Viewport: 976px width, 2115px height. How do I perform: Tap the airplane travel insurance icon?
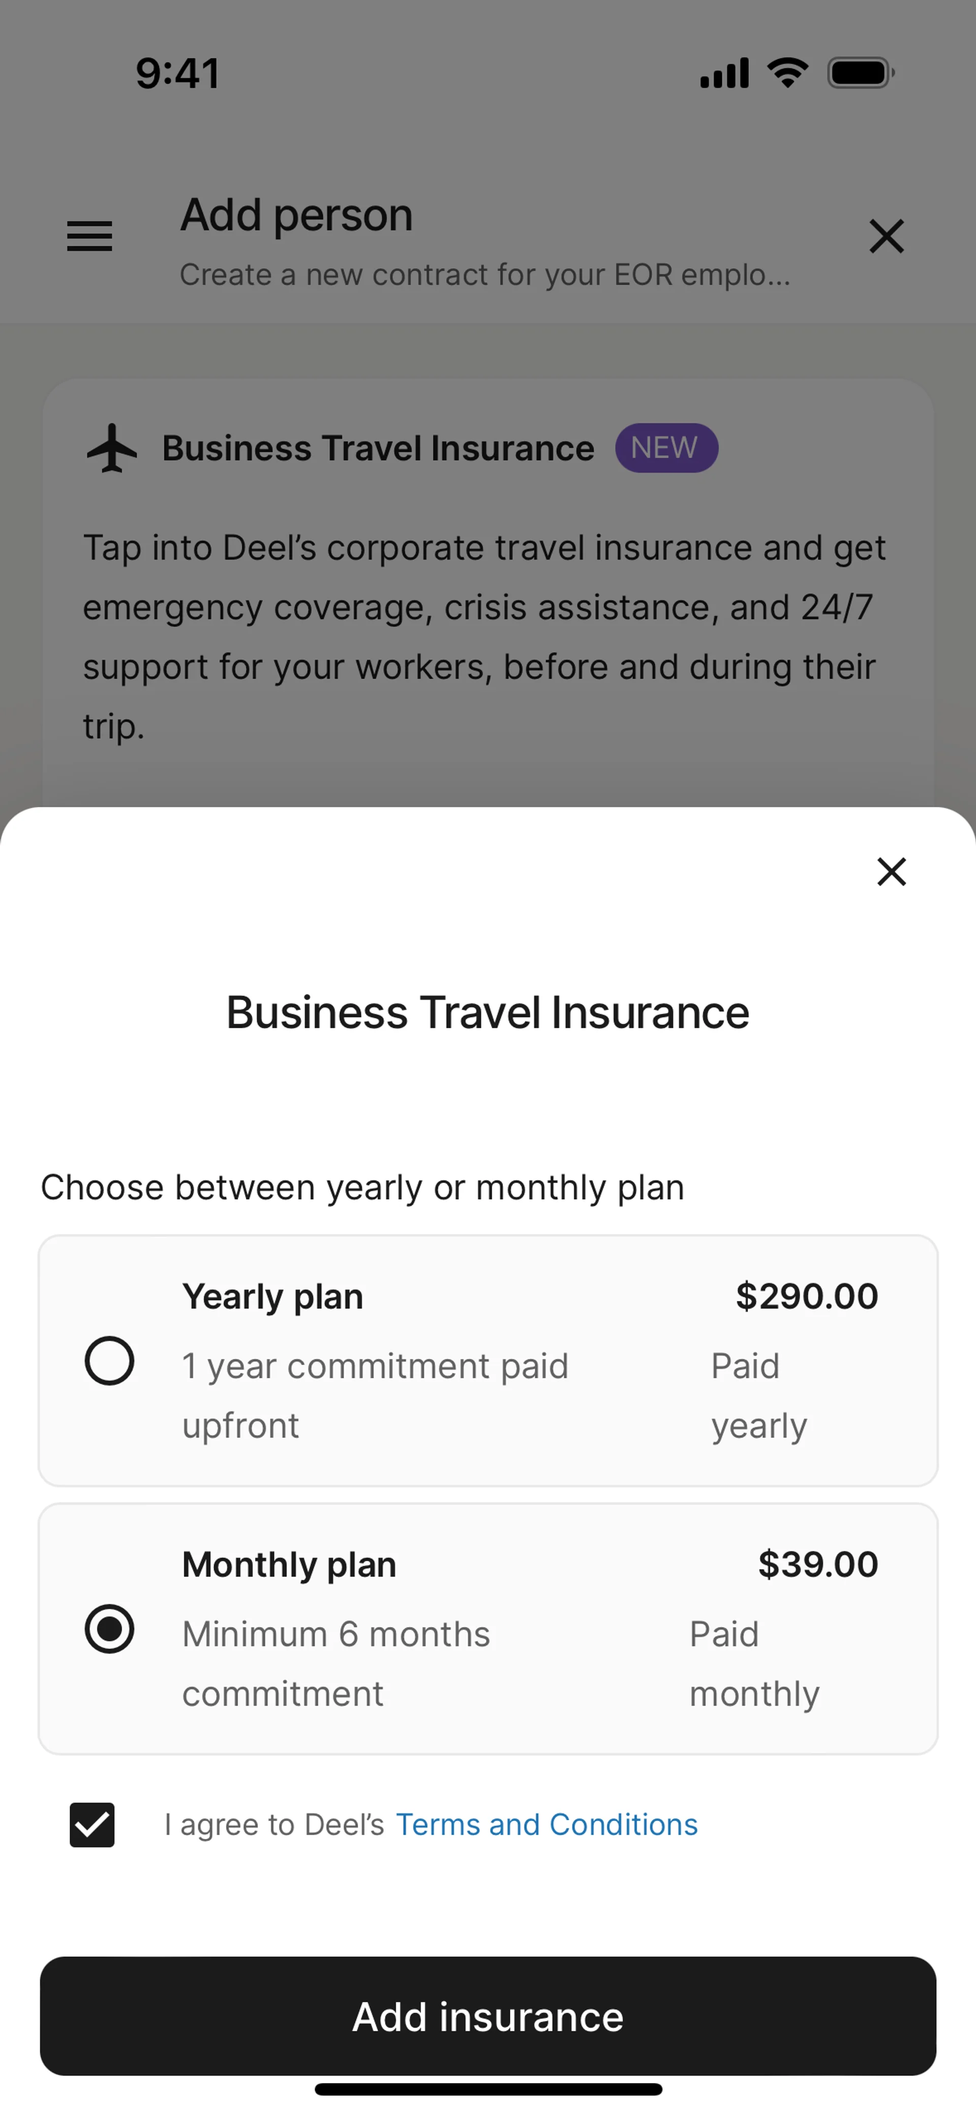[112, 448]
